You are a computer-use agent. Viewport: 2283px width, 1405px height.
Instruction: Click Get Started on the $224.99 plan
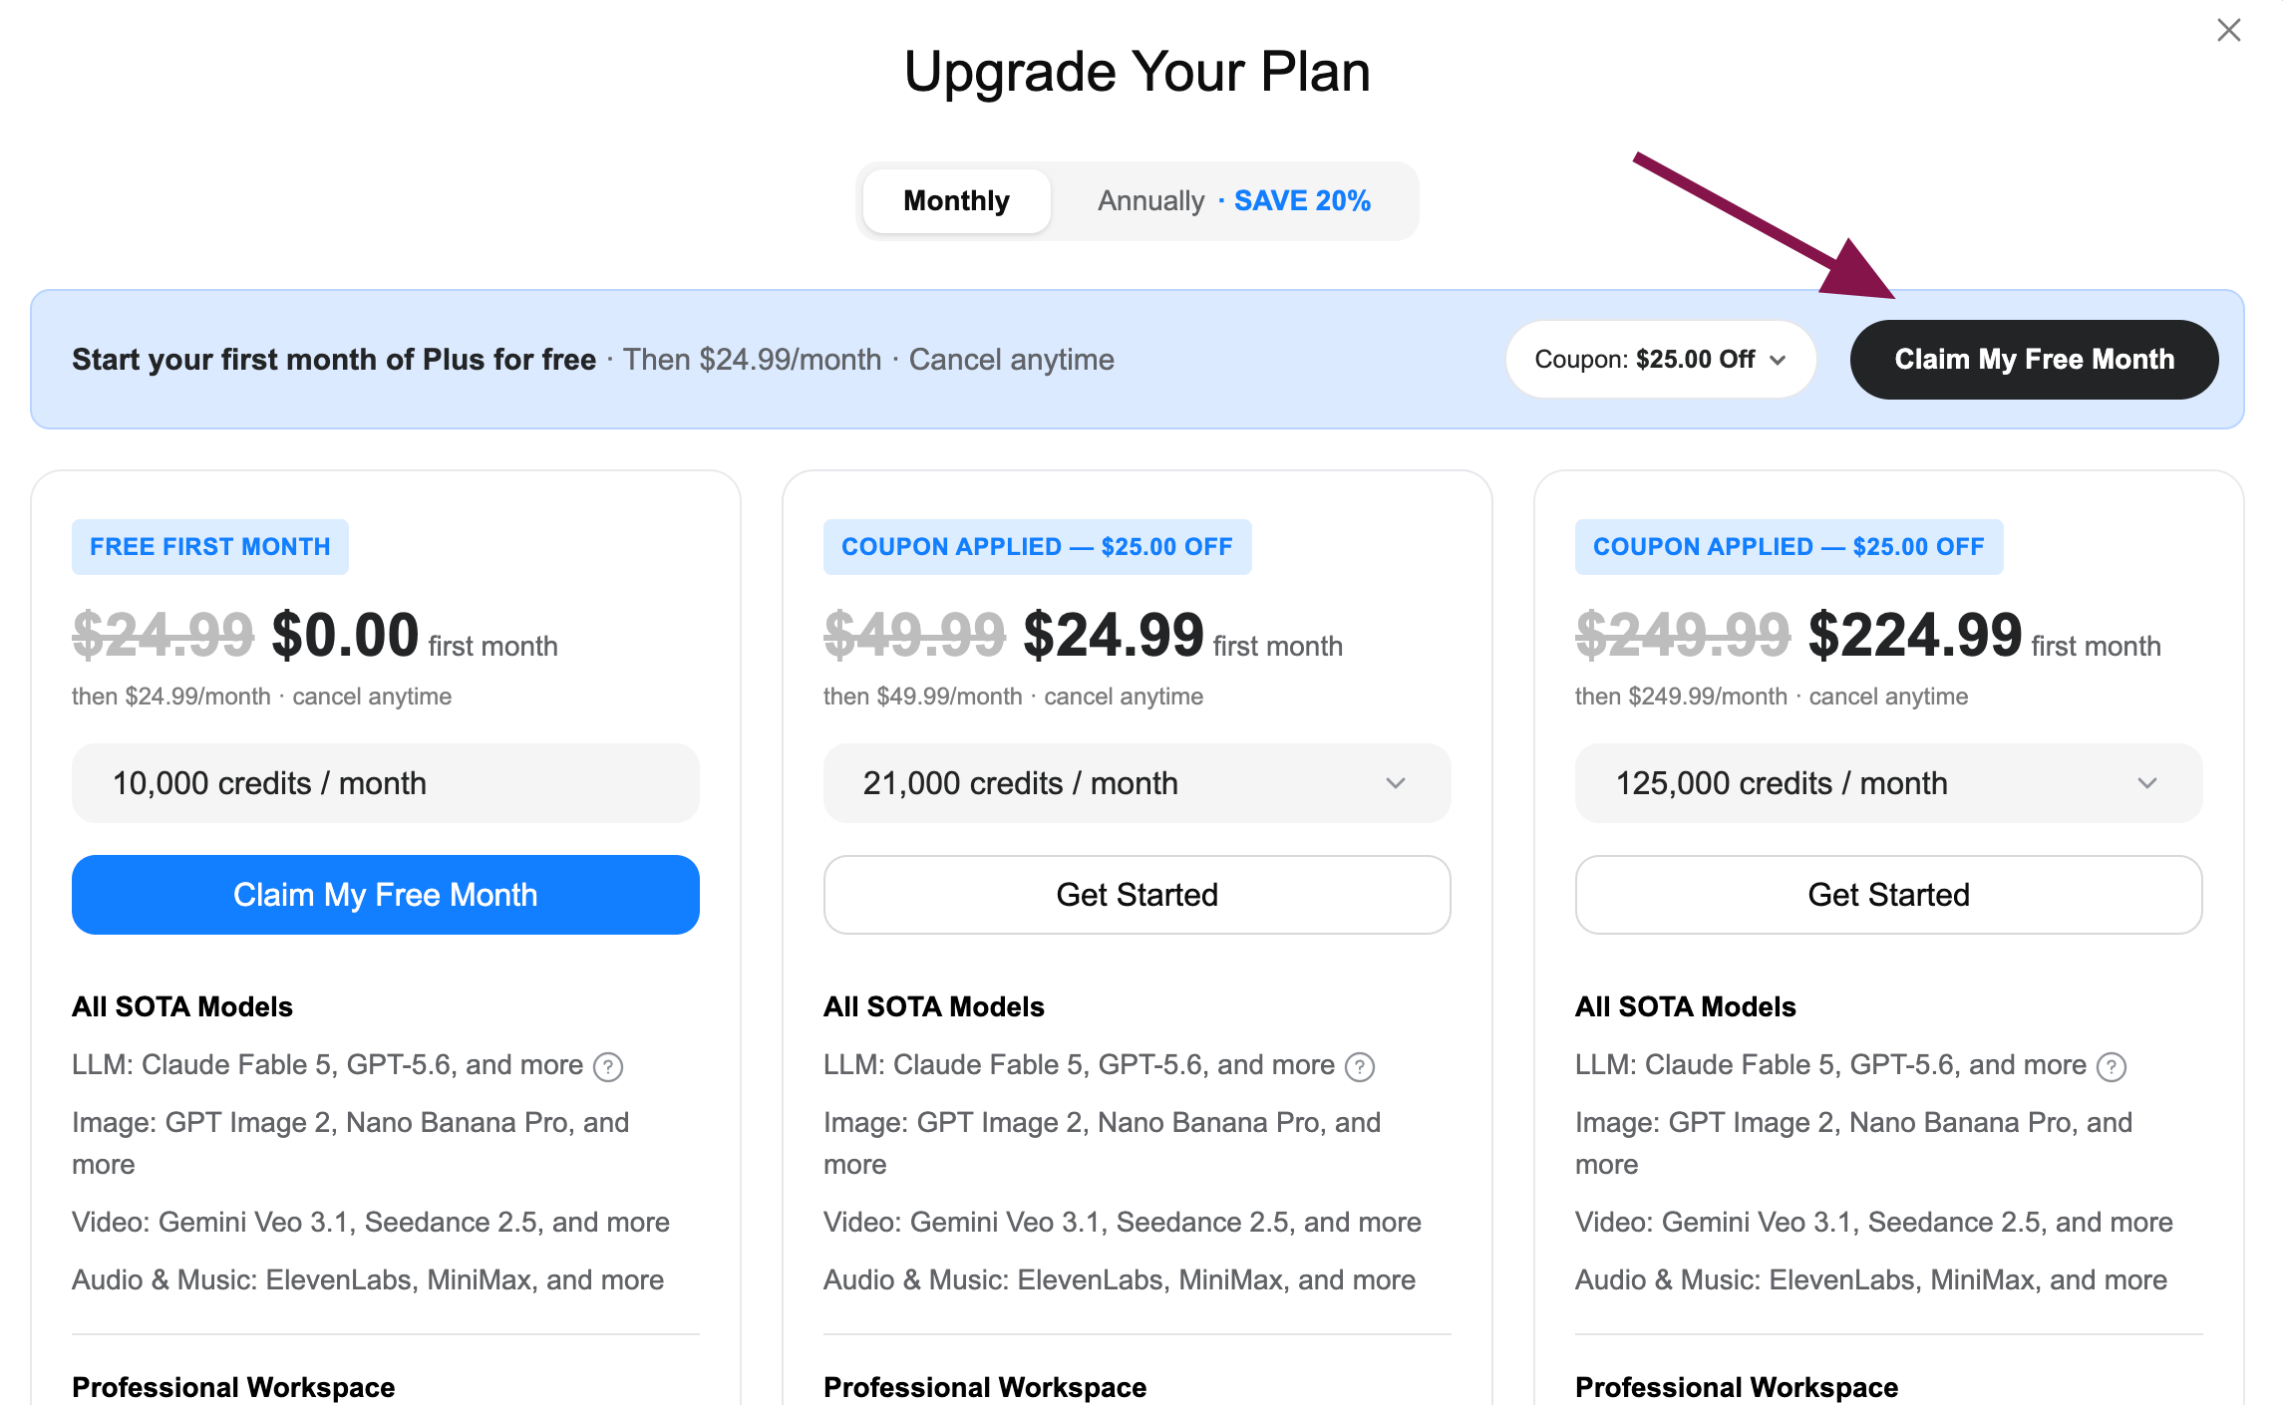click(x=1888, y=895)
